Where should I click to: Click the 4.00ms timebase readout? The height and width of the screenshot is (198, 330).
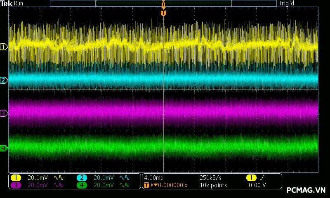click(154, 177)
